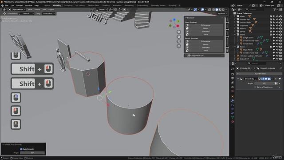Select rendered viewport shading mode
284x160 pixels.
tap(223, 9)
